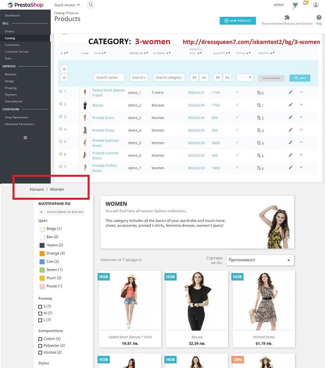Click the Search name input field

click(x=109, y=78)
